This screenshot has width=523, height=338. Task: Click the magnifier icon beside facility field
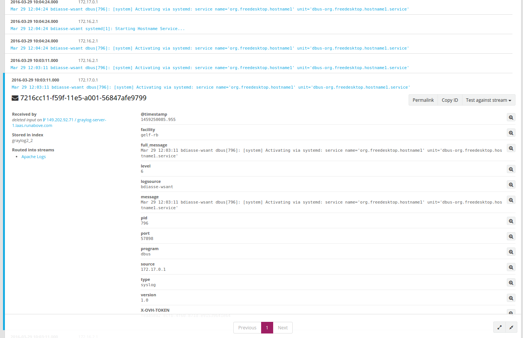point(511,133)
